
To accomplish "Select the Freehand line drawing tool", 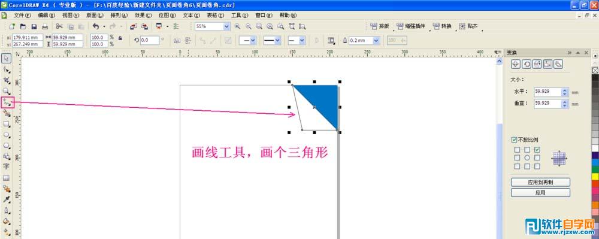I will click(7, 102).
